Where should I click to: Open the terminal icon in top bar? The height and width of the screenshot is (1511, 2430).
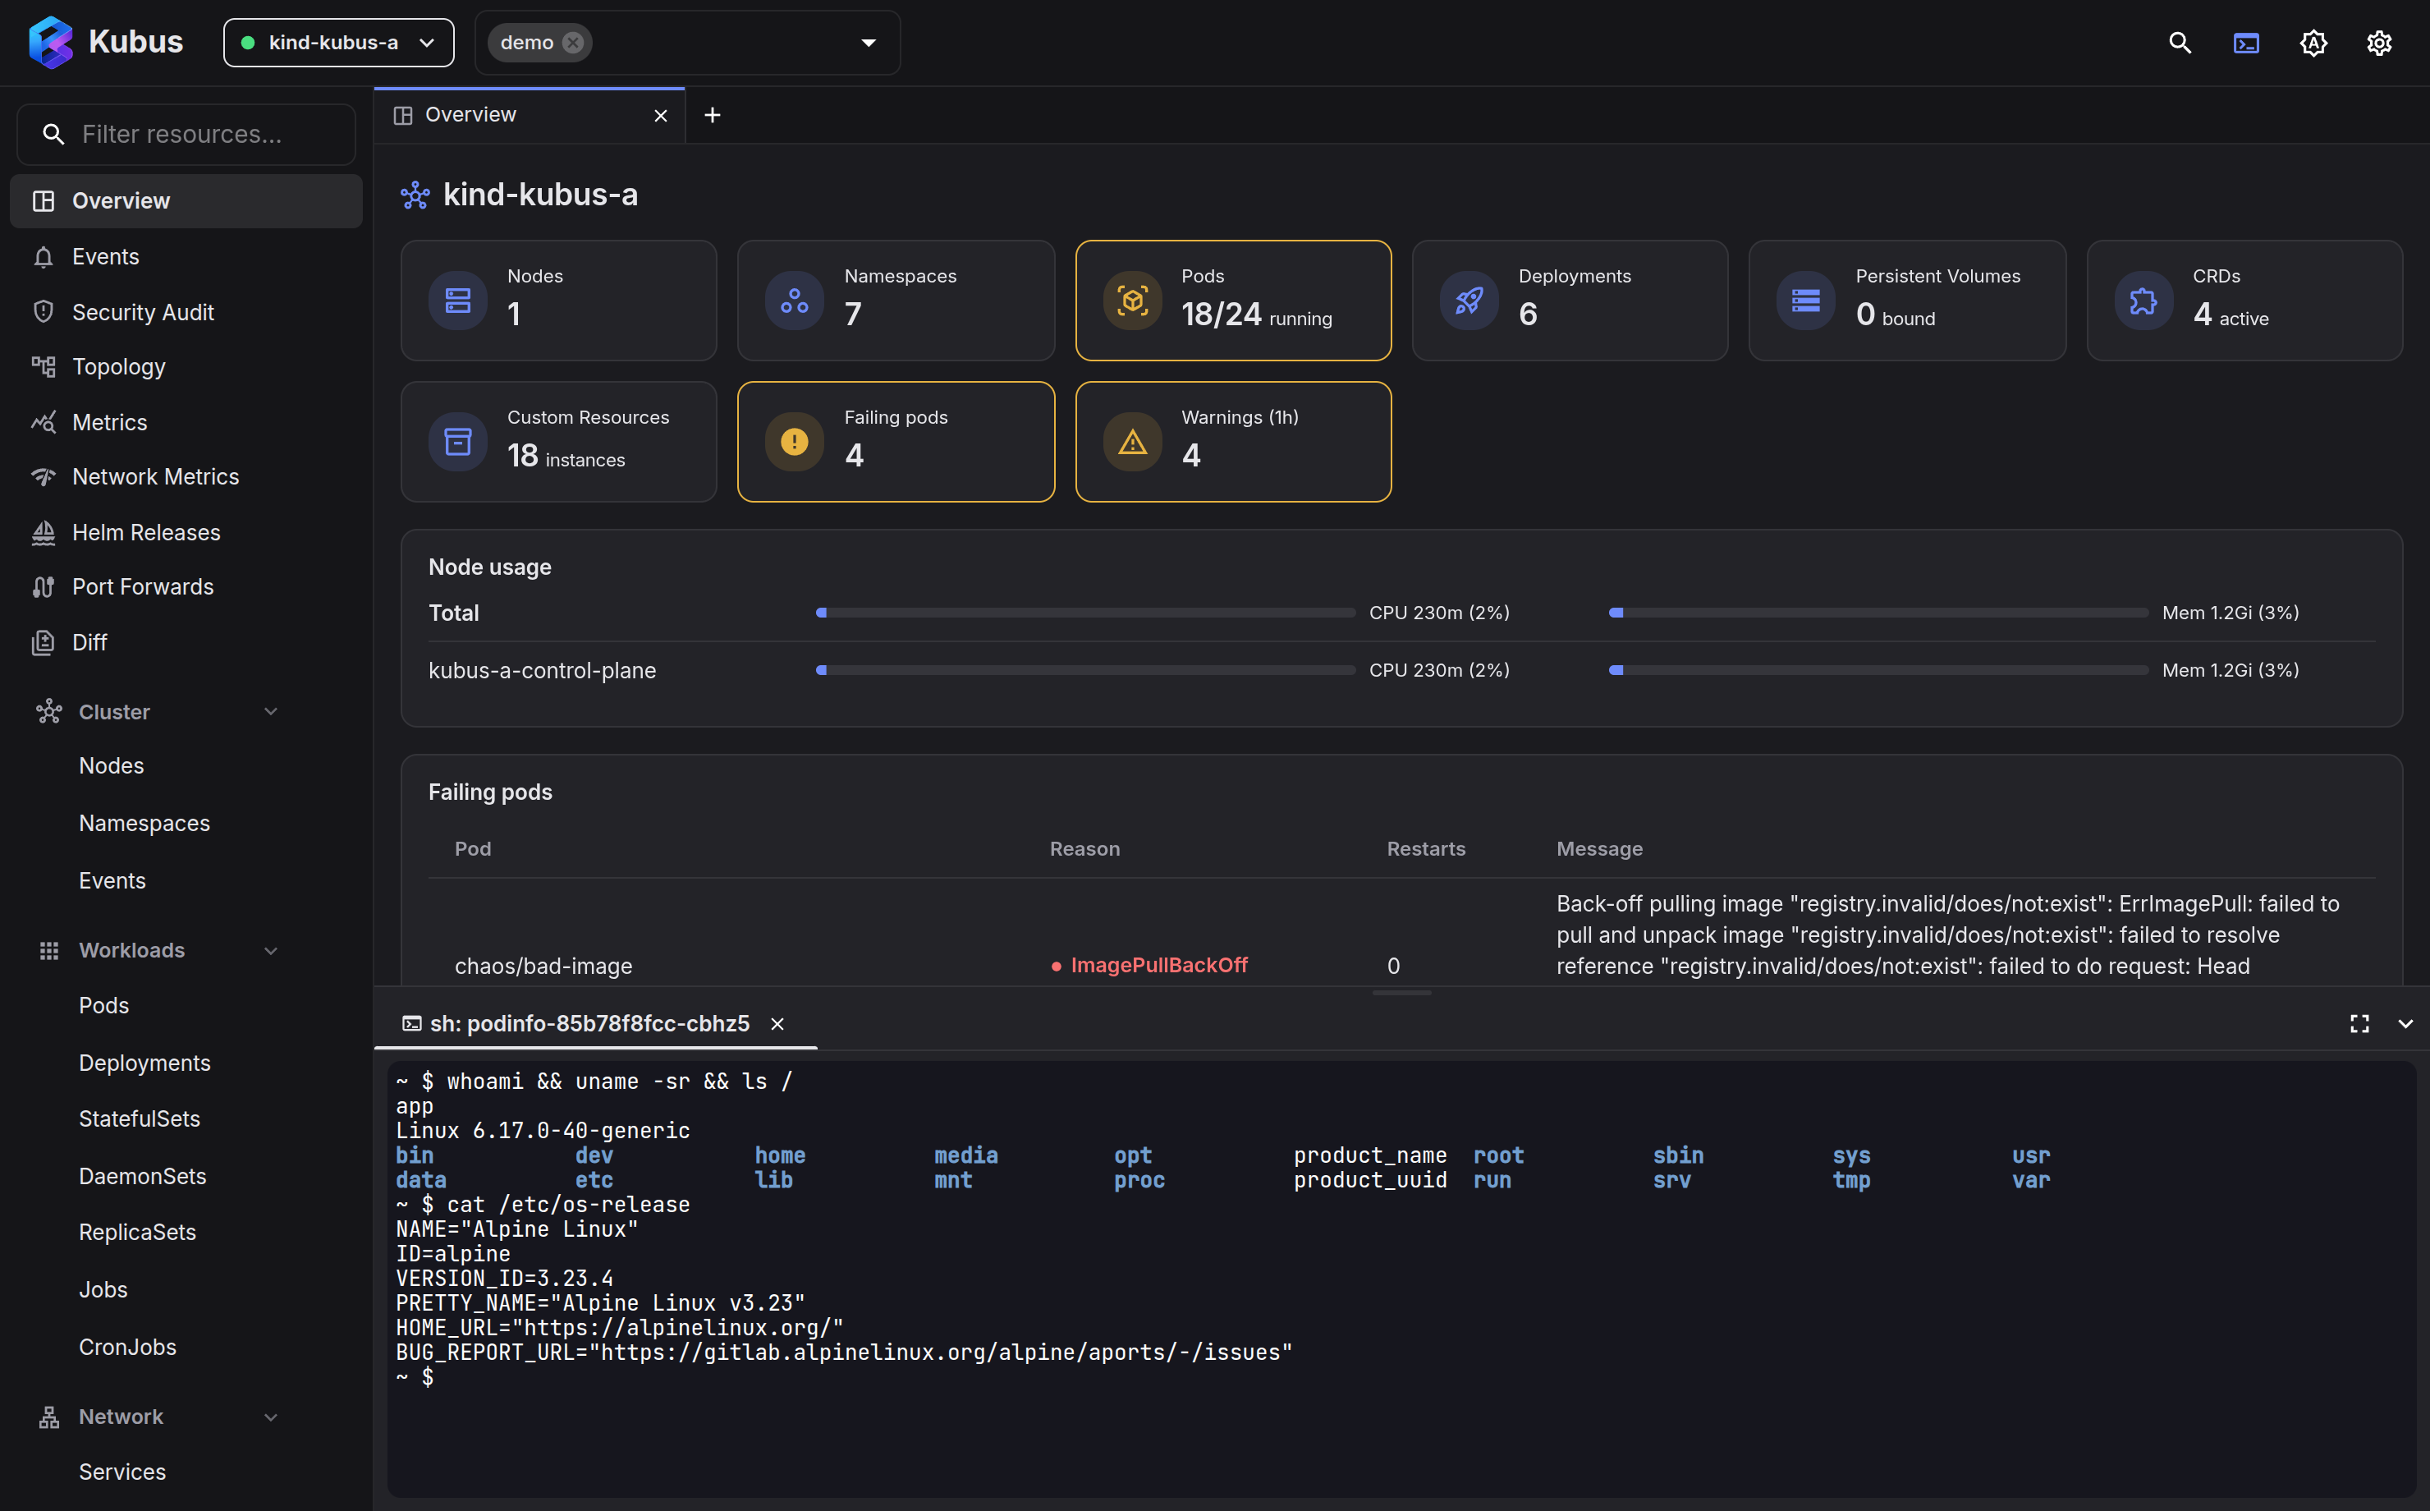pyautogui.click(x=2246, y=43)
